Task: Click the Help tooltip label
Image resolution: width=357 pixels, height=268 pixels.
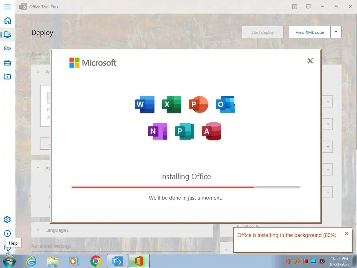Action: 13,243
